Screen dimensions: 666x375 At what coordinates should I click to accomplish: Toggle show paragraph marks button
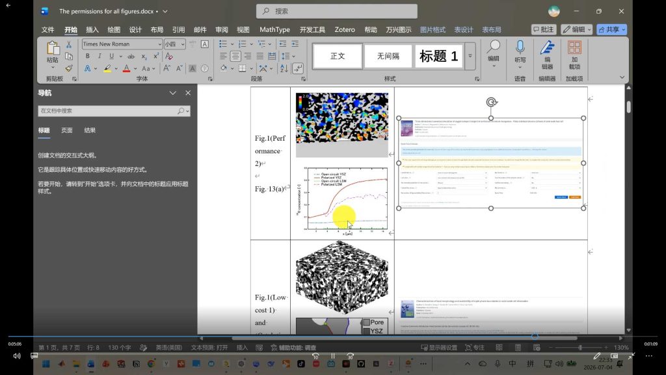[298, 68]
